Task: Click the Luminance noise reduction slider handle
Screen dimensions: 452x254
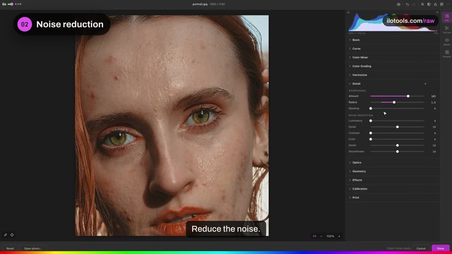Action: [x=371, y=121]
